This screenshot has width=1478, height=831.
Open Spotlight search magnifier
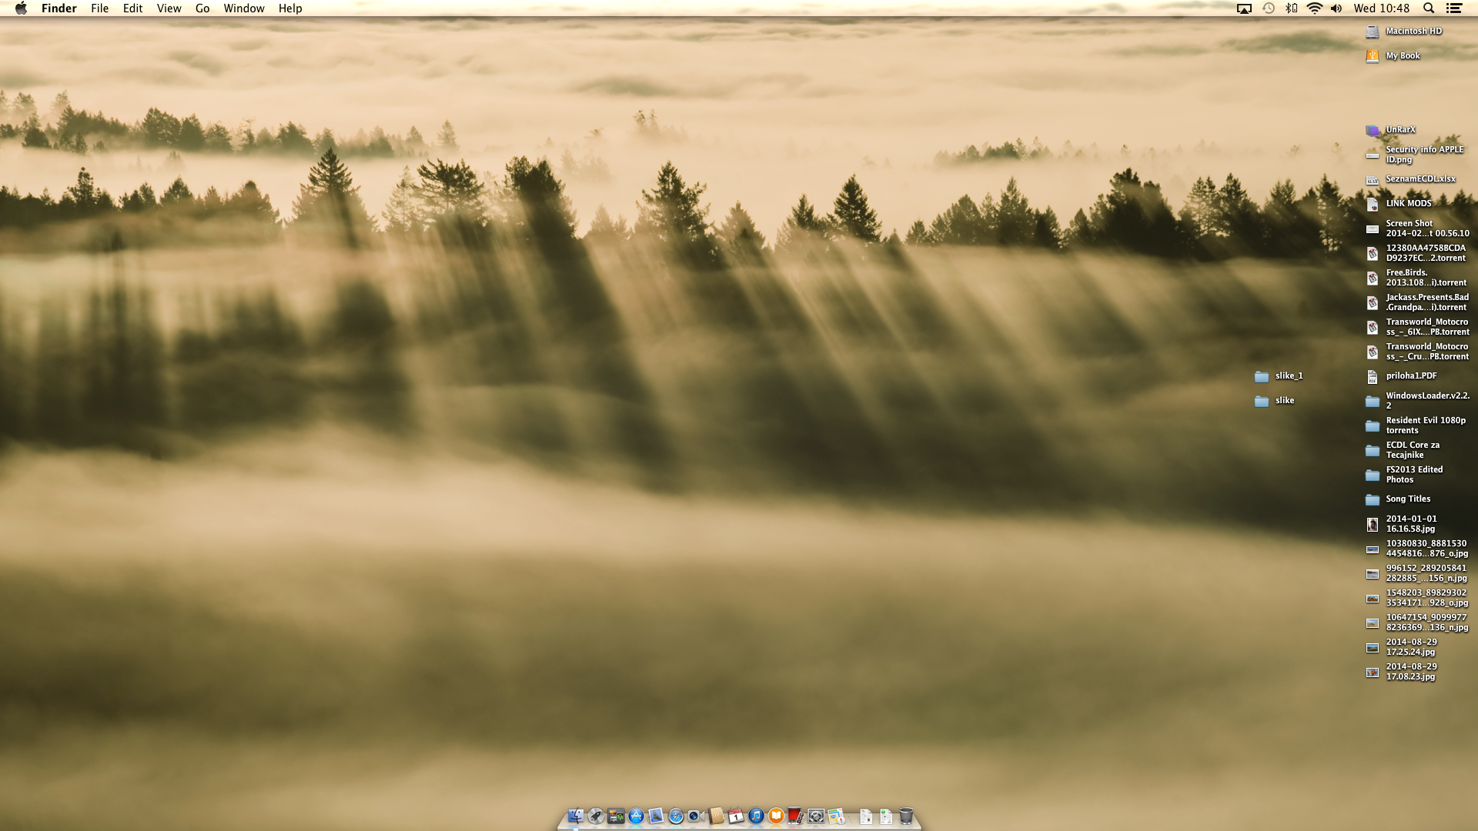pos(1429,8)
